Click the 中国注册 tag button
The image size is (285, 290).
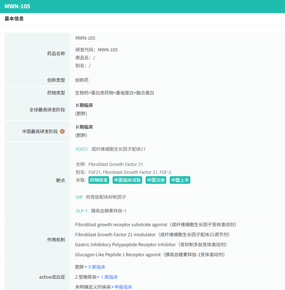coord(156,180)
